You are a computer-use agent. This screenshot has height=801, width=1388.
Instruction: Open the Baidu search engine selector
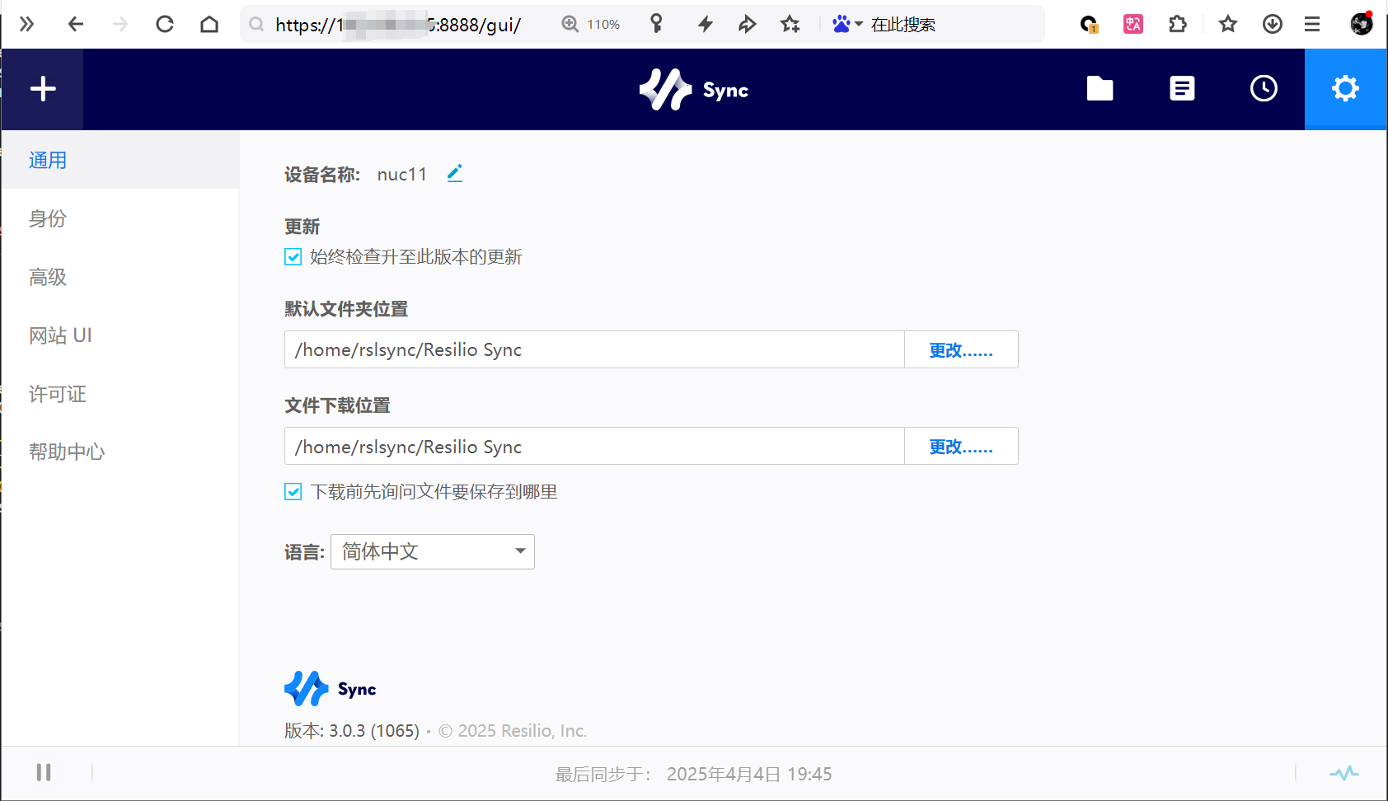click(846, 24)
